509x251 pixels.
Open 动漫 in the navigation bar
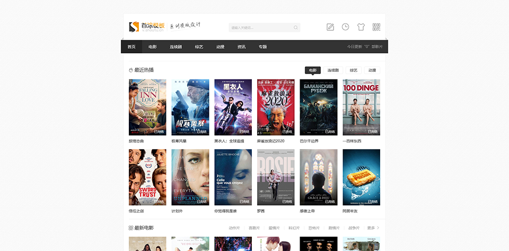click(x=221, y=47)
